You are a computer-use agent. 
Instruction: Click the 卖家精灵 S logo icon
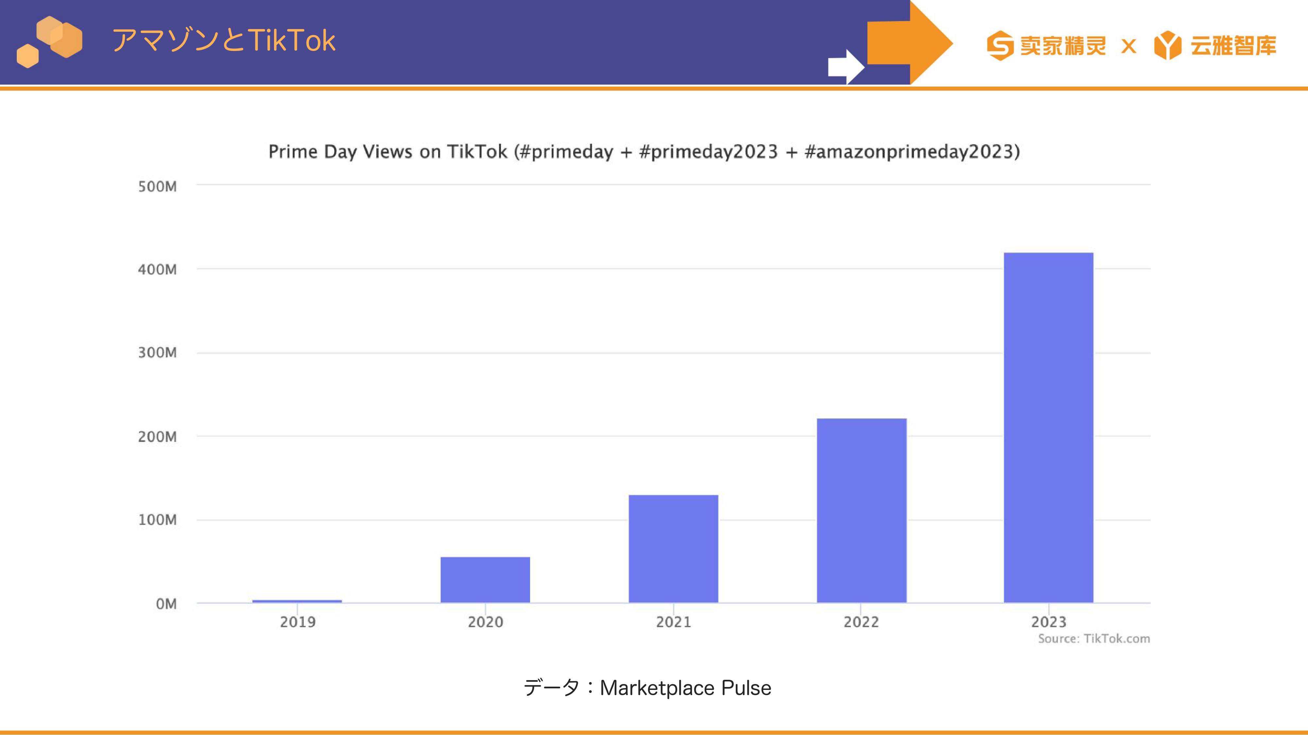point(1000,46)
